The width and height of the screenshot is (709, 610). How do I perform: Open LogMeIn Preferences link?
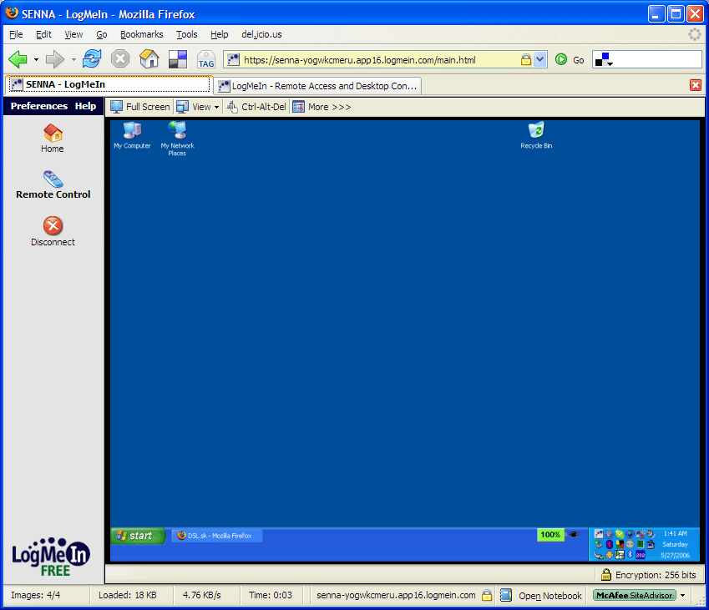tap(39, 106)
